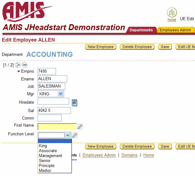Screen dimensions: 195x176
Task: Toggle the Function Level dropdown arrow
Action: (x=68, y=135)
